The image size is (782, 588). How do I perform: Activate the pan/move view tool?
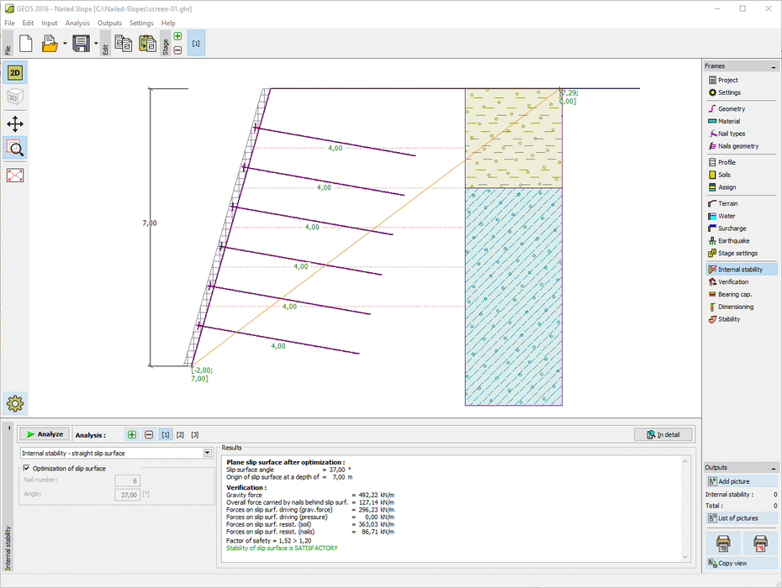point(15,123)
